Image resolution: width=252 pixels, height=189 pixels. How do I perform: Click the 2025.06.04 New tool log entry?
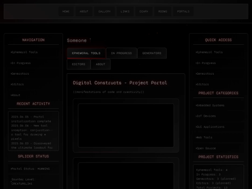coord(32,132)
